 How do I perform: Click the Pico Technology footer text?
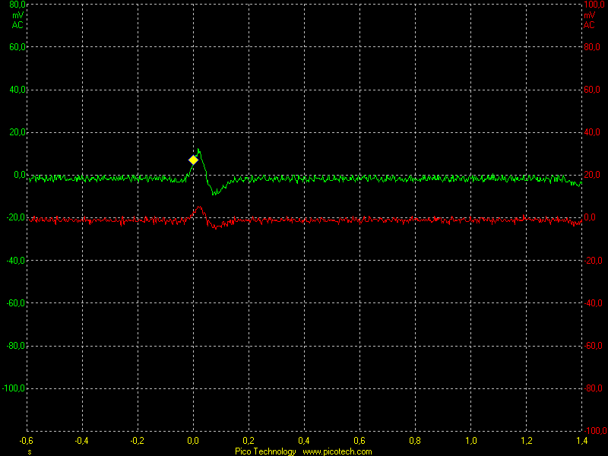[265, 451]
